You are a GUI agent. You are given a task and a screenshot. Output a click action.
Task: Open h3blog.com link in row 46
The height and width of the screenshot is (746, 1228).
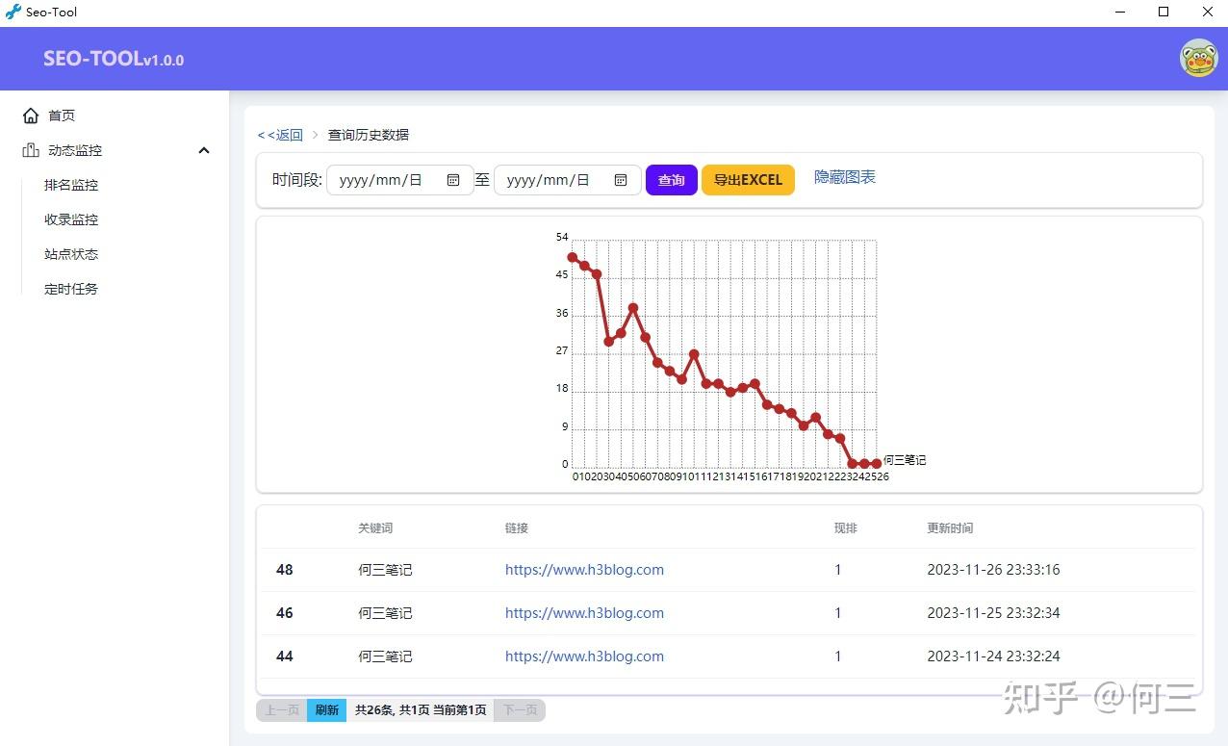click(584, 613)
